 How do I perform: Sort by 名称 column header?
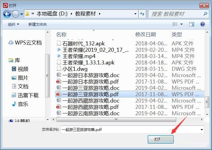(x=61, y=34)
